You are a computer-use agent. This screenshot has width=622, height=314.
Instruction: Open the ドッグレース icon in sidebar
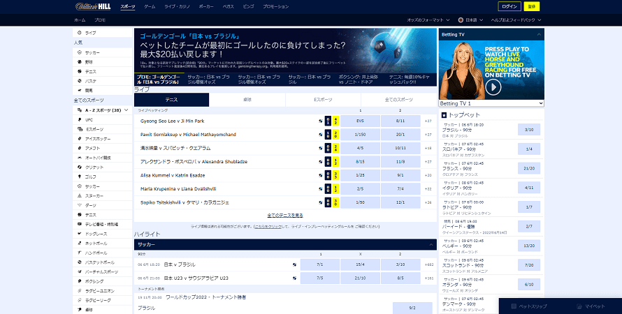80,234
